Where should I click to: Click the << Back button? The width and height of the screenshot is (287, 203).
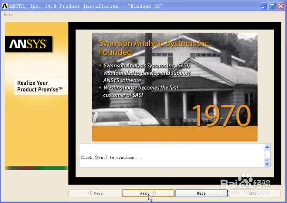(95, 193)
